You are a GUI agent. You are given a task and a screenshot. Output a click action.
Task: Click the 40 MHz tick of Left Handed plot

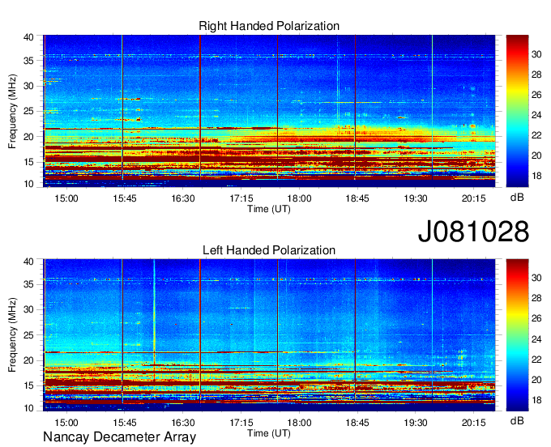coord(28,262)
